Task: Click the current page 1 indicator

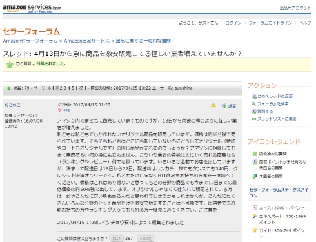Action: (x=57, y=88)
